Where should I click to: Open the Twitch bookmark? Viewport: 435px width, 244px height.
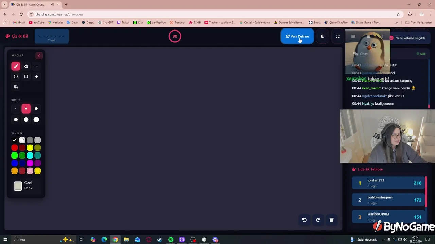tap(123, 23)
